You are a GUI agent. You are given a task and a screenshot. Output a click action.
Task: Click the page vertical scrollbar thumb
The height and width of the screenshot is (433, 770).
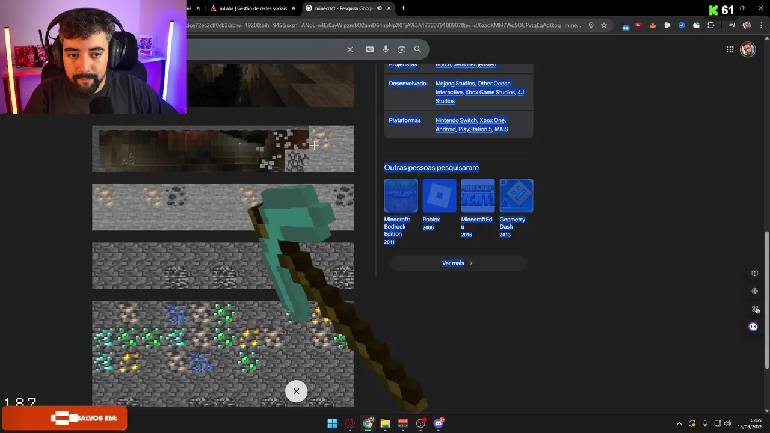[766, 301]
